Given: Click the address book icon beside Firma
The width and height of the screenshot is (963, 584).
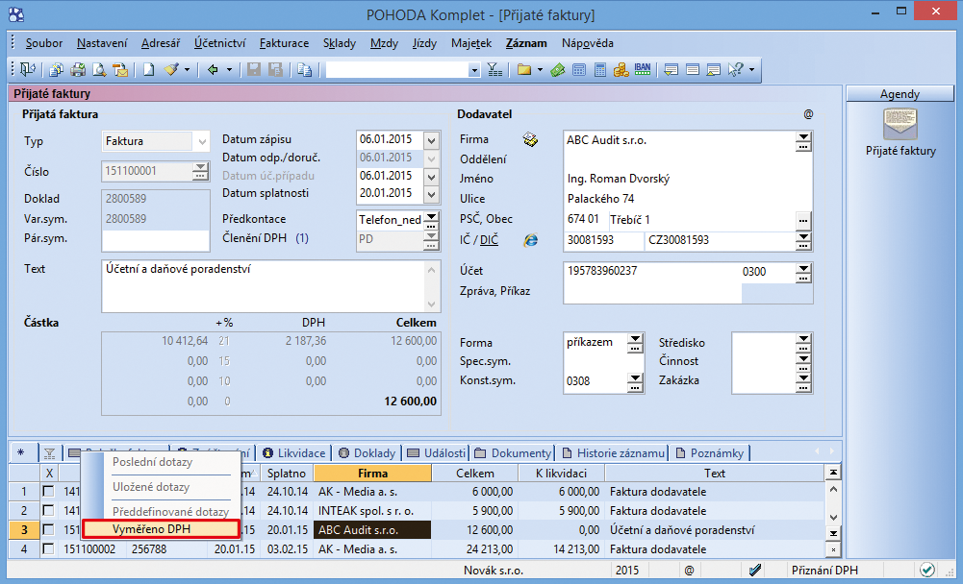Looking at the screenshot, I should 530,140.
